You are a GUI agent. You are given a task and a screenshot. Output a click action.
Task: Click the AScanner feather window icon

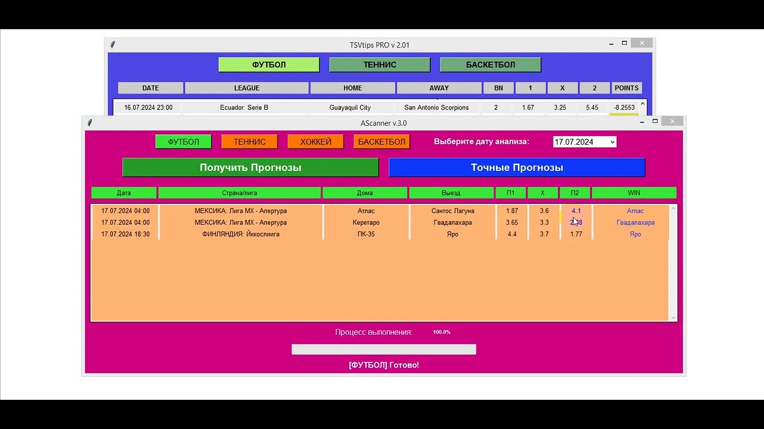coord(90,123)
